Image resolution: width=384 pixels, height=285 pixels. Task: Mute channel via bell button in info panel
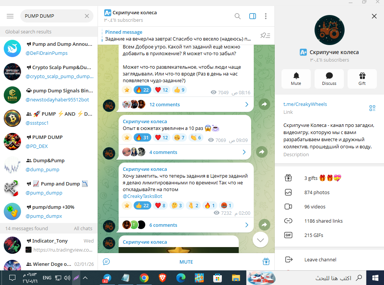point(296,78)
